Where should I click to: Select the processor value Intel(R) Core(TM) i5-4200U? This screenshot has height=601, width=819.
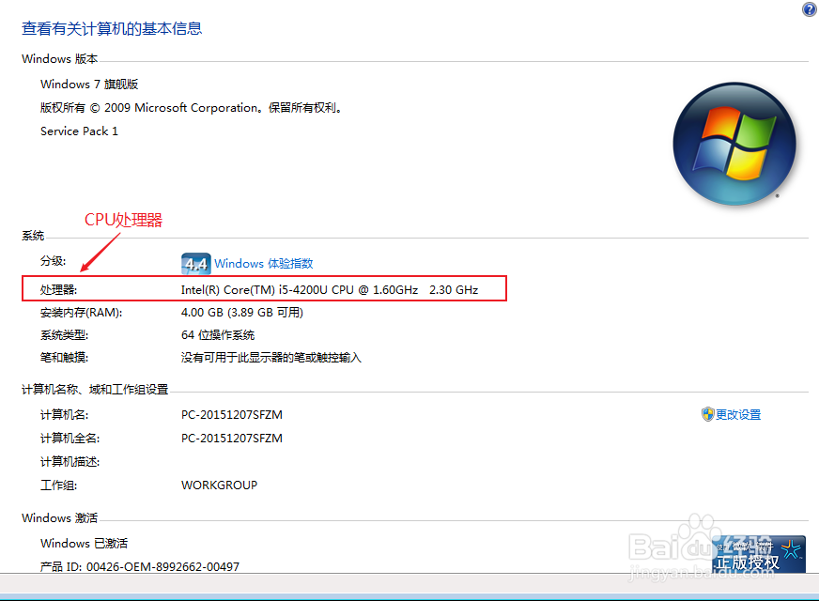click(329, 290)
